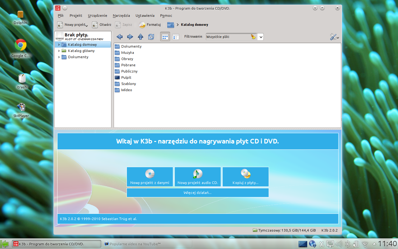Image resolution: width=398 pixels, height=249 pixels.
Task: Click Nowy projekt audio CD button
Action: pyautogui.click(x=198, y=177)
